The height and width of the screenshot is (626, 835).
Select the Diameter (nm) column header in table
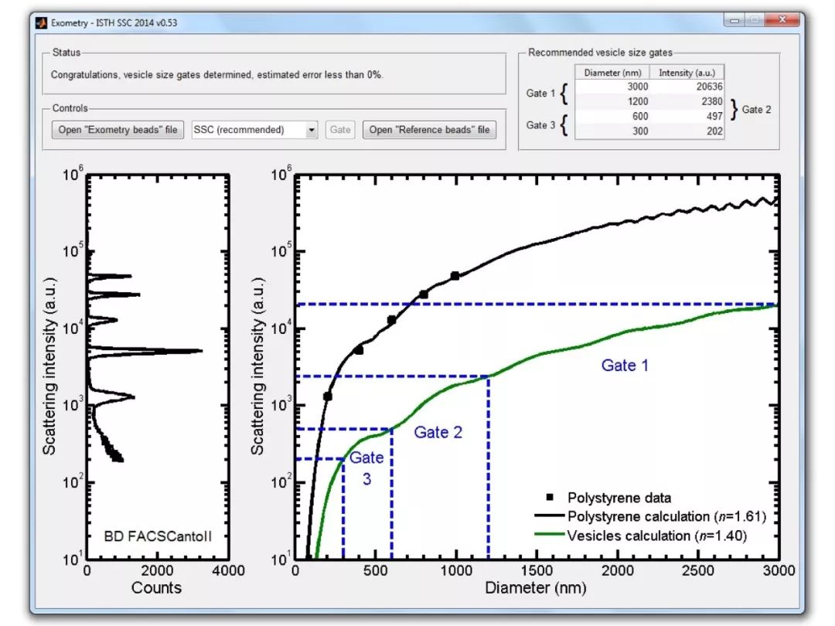[x=612, y=73]
